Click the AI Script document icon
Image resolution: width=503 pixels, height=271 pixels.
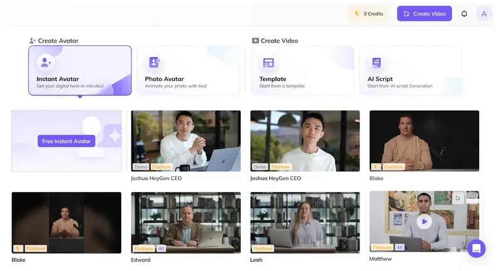(x=376, y=62)
